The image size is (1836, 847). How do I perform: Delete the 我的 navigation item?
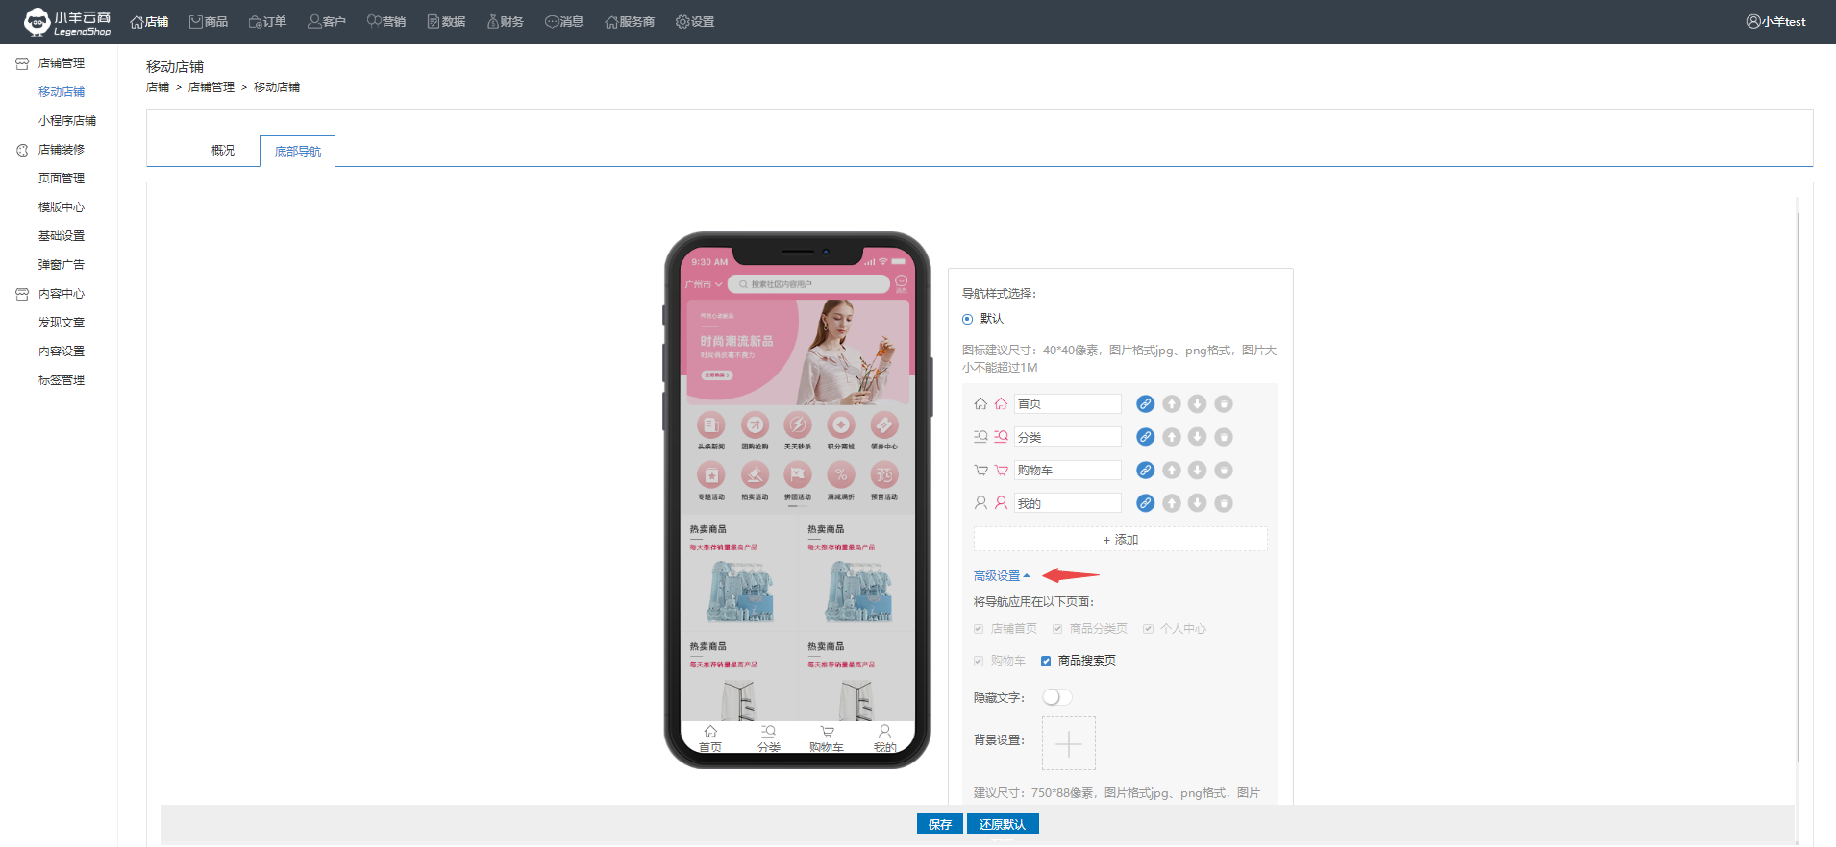tap(1223, 503)
